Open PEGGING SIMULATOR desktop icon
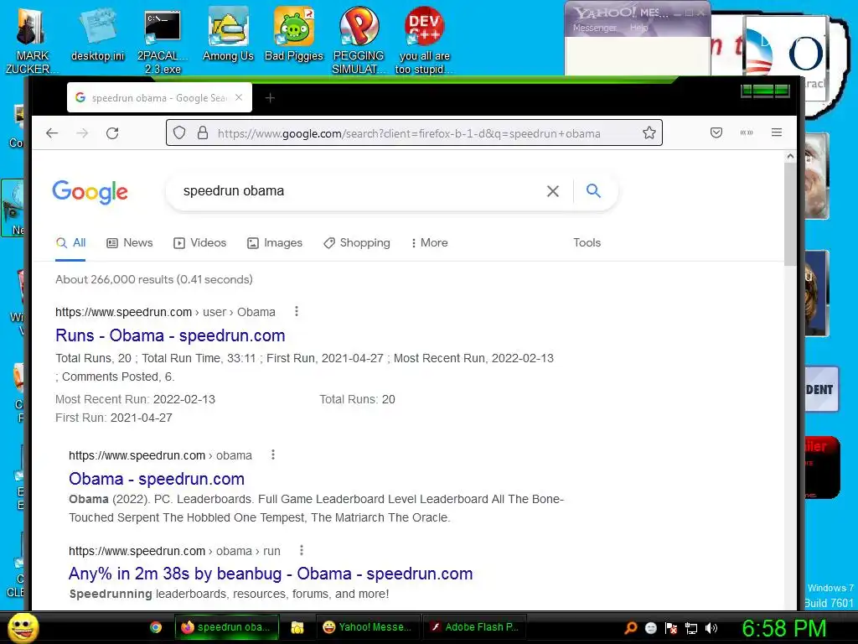Screen dimensions: 858x644 click(359, 40)
